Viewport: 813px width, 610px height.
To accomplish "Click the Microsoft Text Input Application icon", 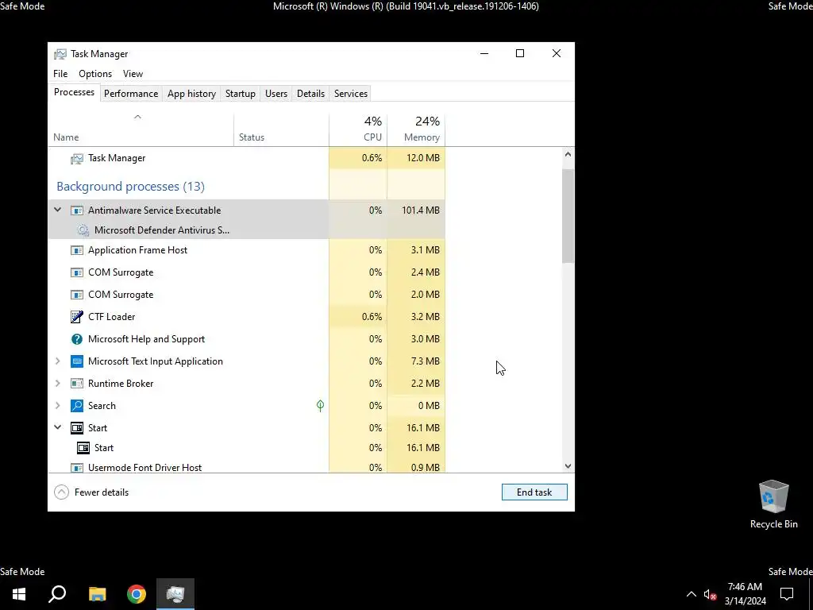I will pos(77,361).
